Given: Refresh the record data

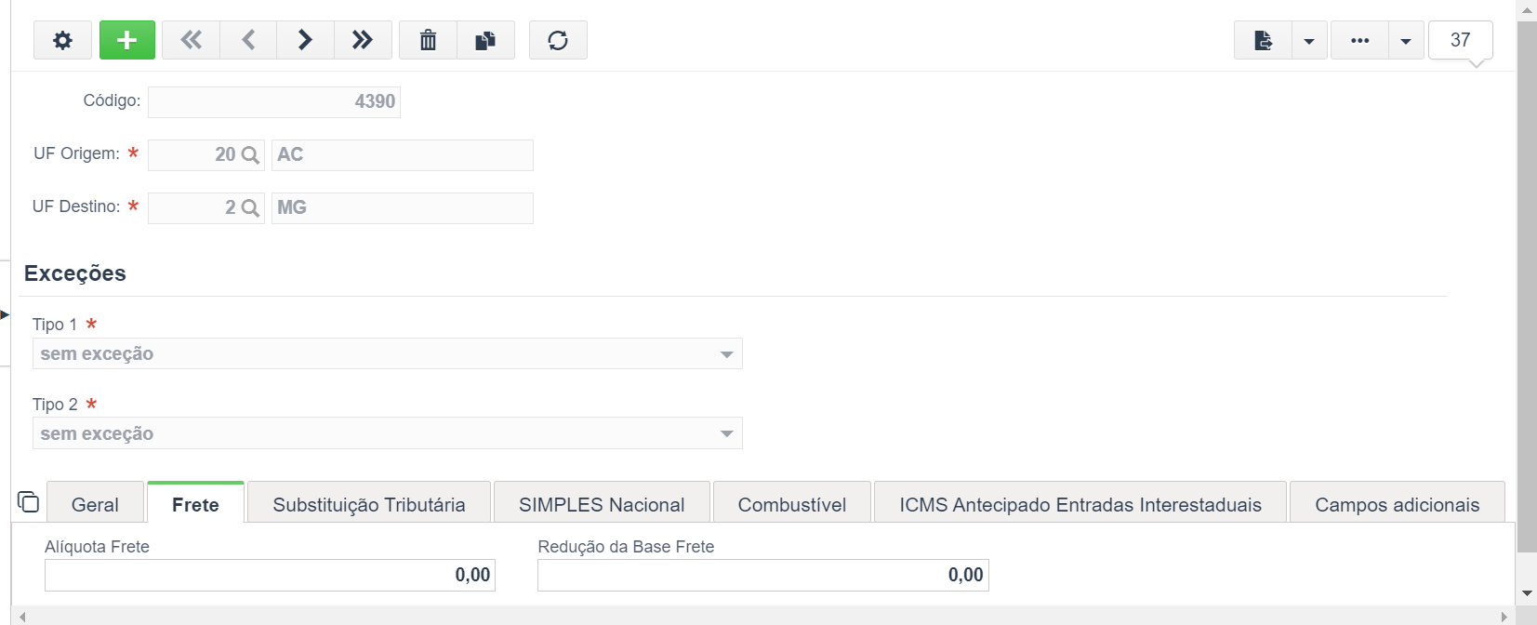Looking at the screenshot, I should pos(558,40).
